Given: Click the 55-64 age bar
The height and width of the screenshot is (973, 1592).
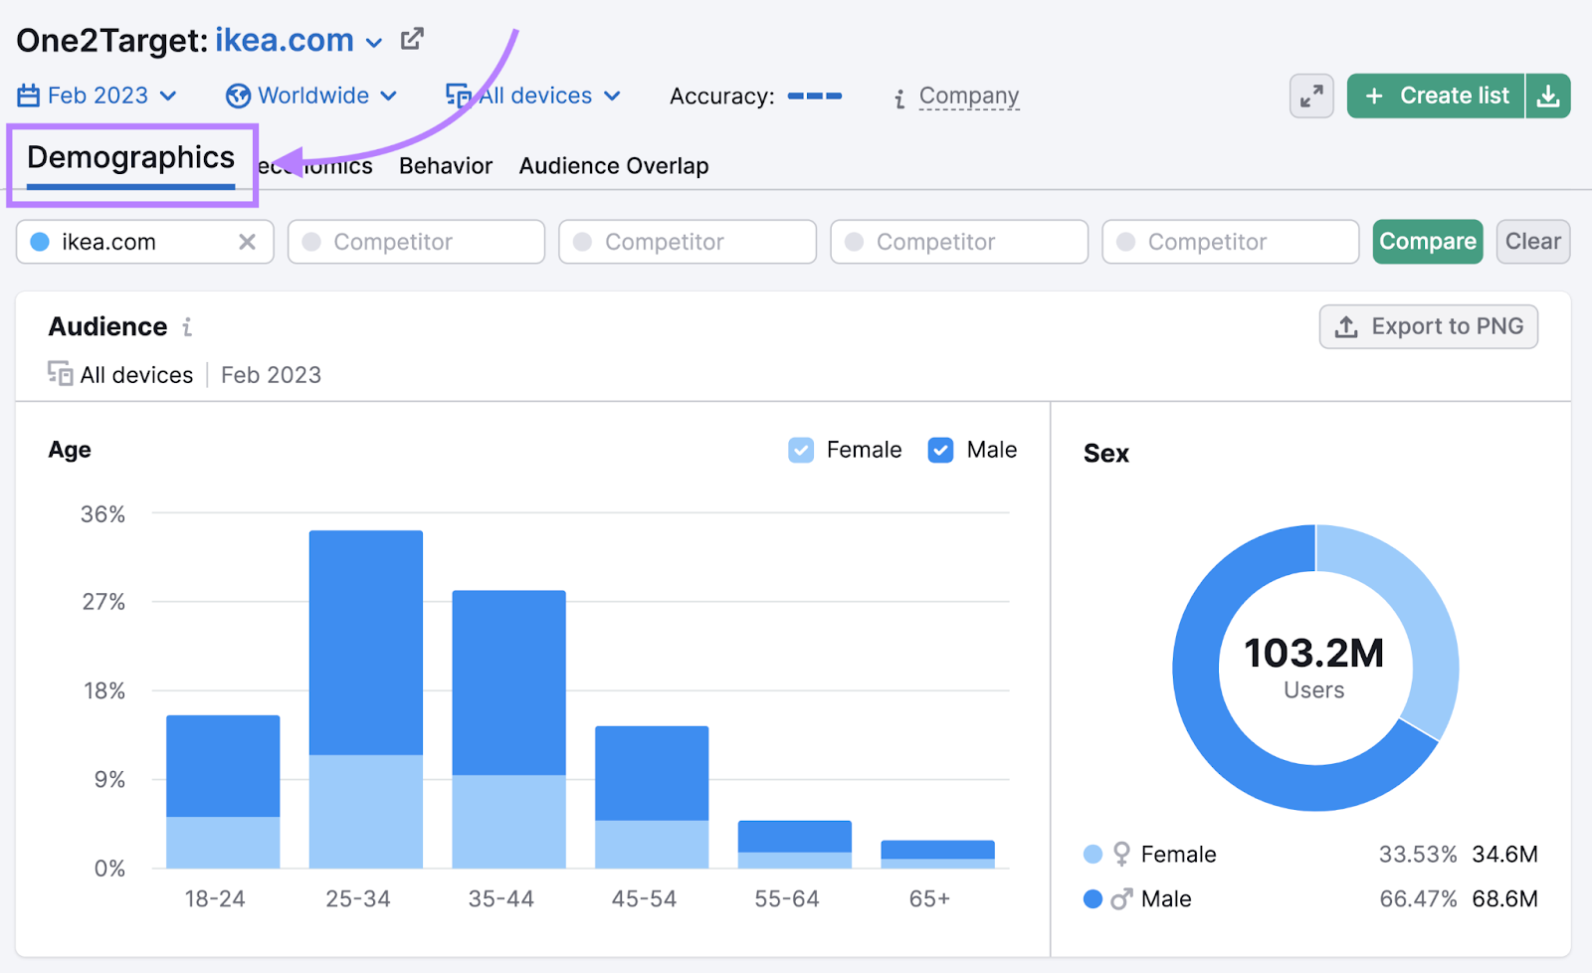Looking at the screenshot, I should point(795,845).
